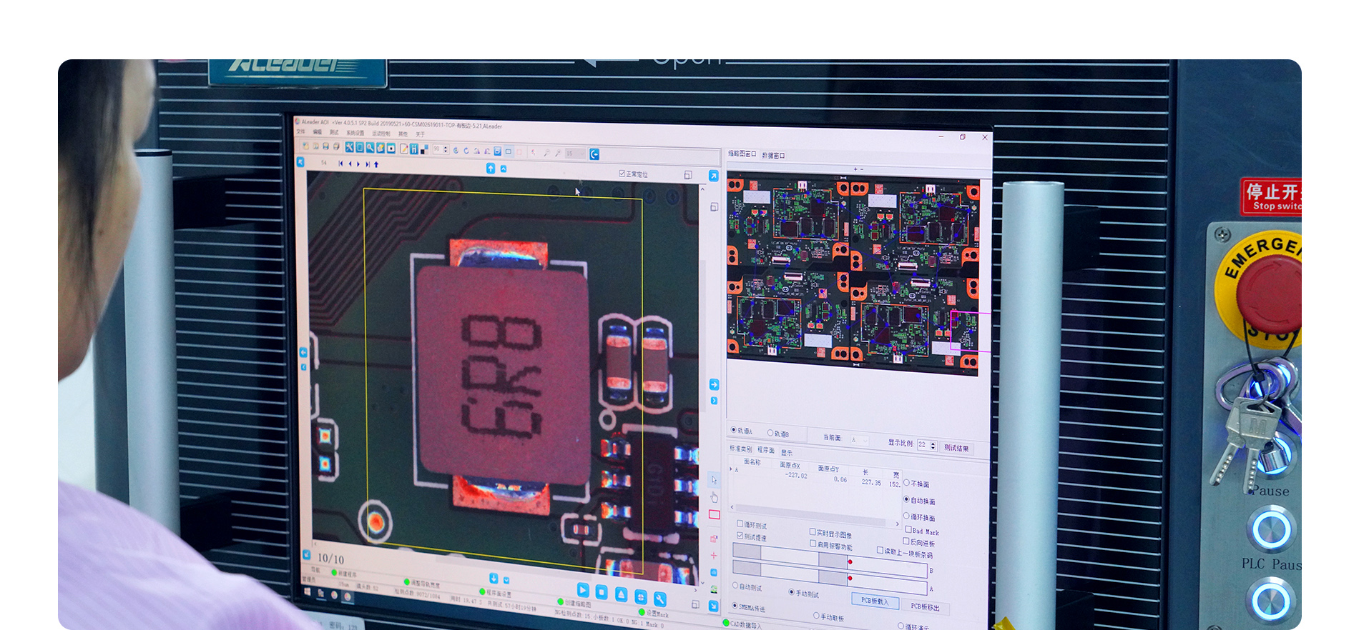
Task: Click the blue stop button below the image
Action: pos(602,592)
